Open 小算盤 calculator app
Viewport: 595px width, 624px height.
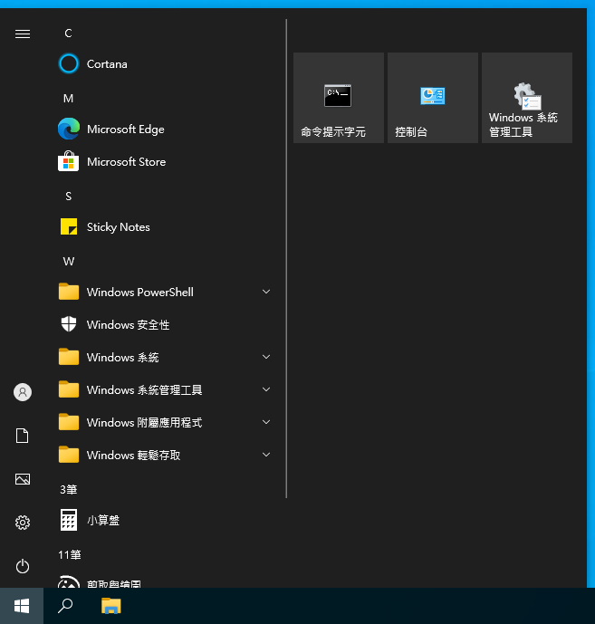tap(165, 520)
